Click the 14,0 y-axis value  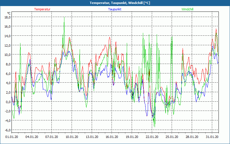8,36
